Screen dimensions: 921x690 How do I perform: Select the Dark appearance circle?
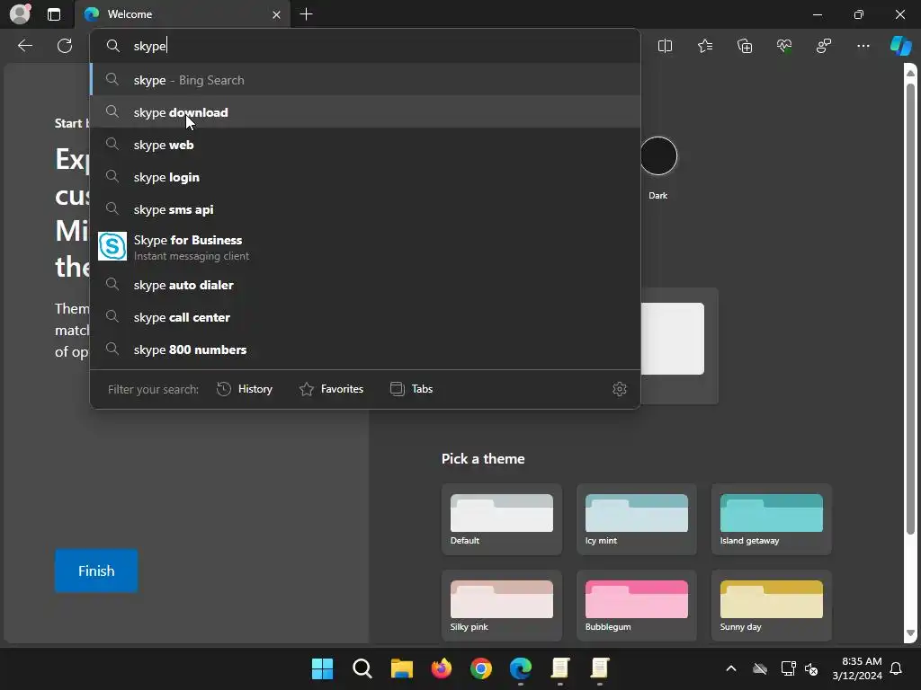point(658,156)
